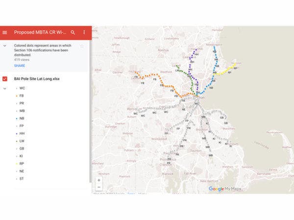Open the three-dots more options menu

pos(84,32)
